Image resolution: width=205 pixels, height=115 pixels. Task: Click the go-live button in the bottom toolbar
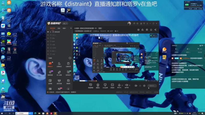pyautogui.click(x=152, y=86)
